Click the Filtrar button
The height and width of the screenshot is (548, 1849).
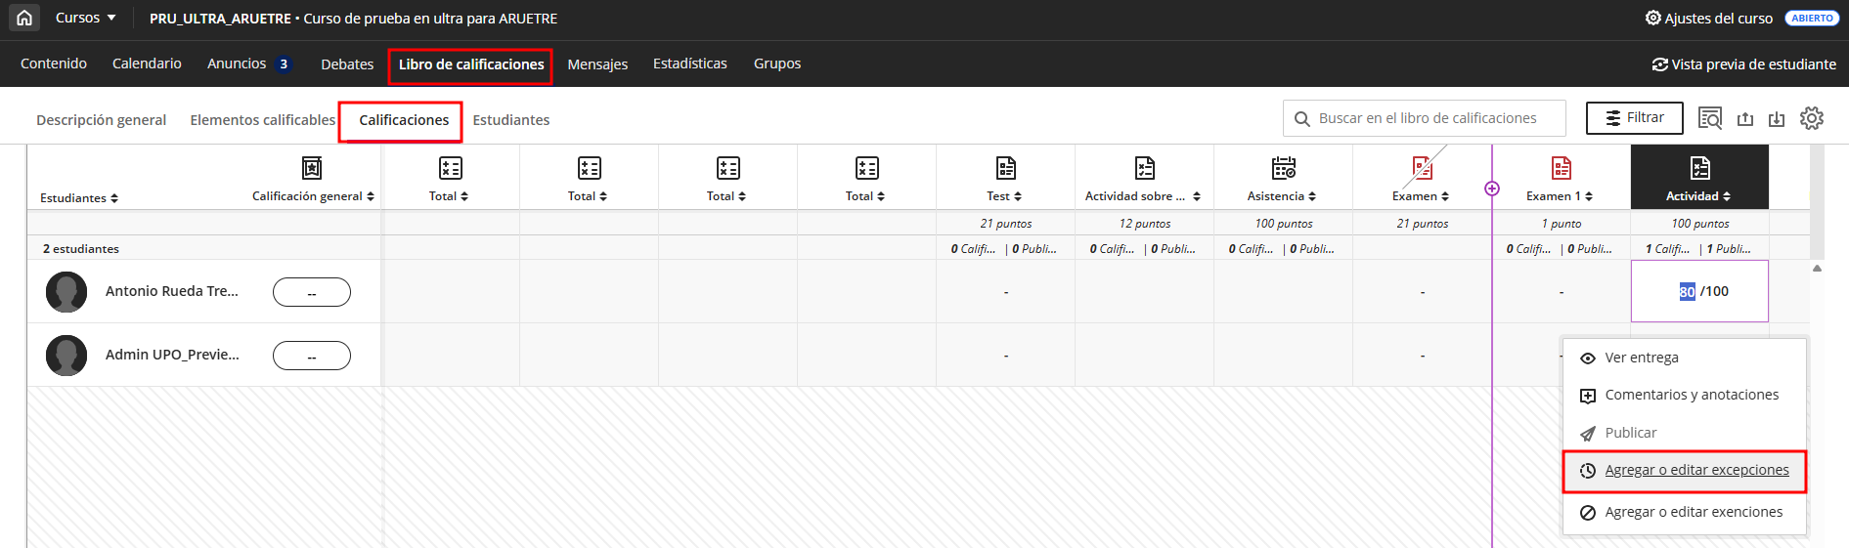(x=1634, y=118)
